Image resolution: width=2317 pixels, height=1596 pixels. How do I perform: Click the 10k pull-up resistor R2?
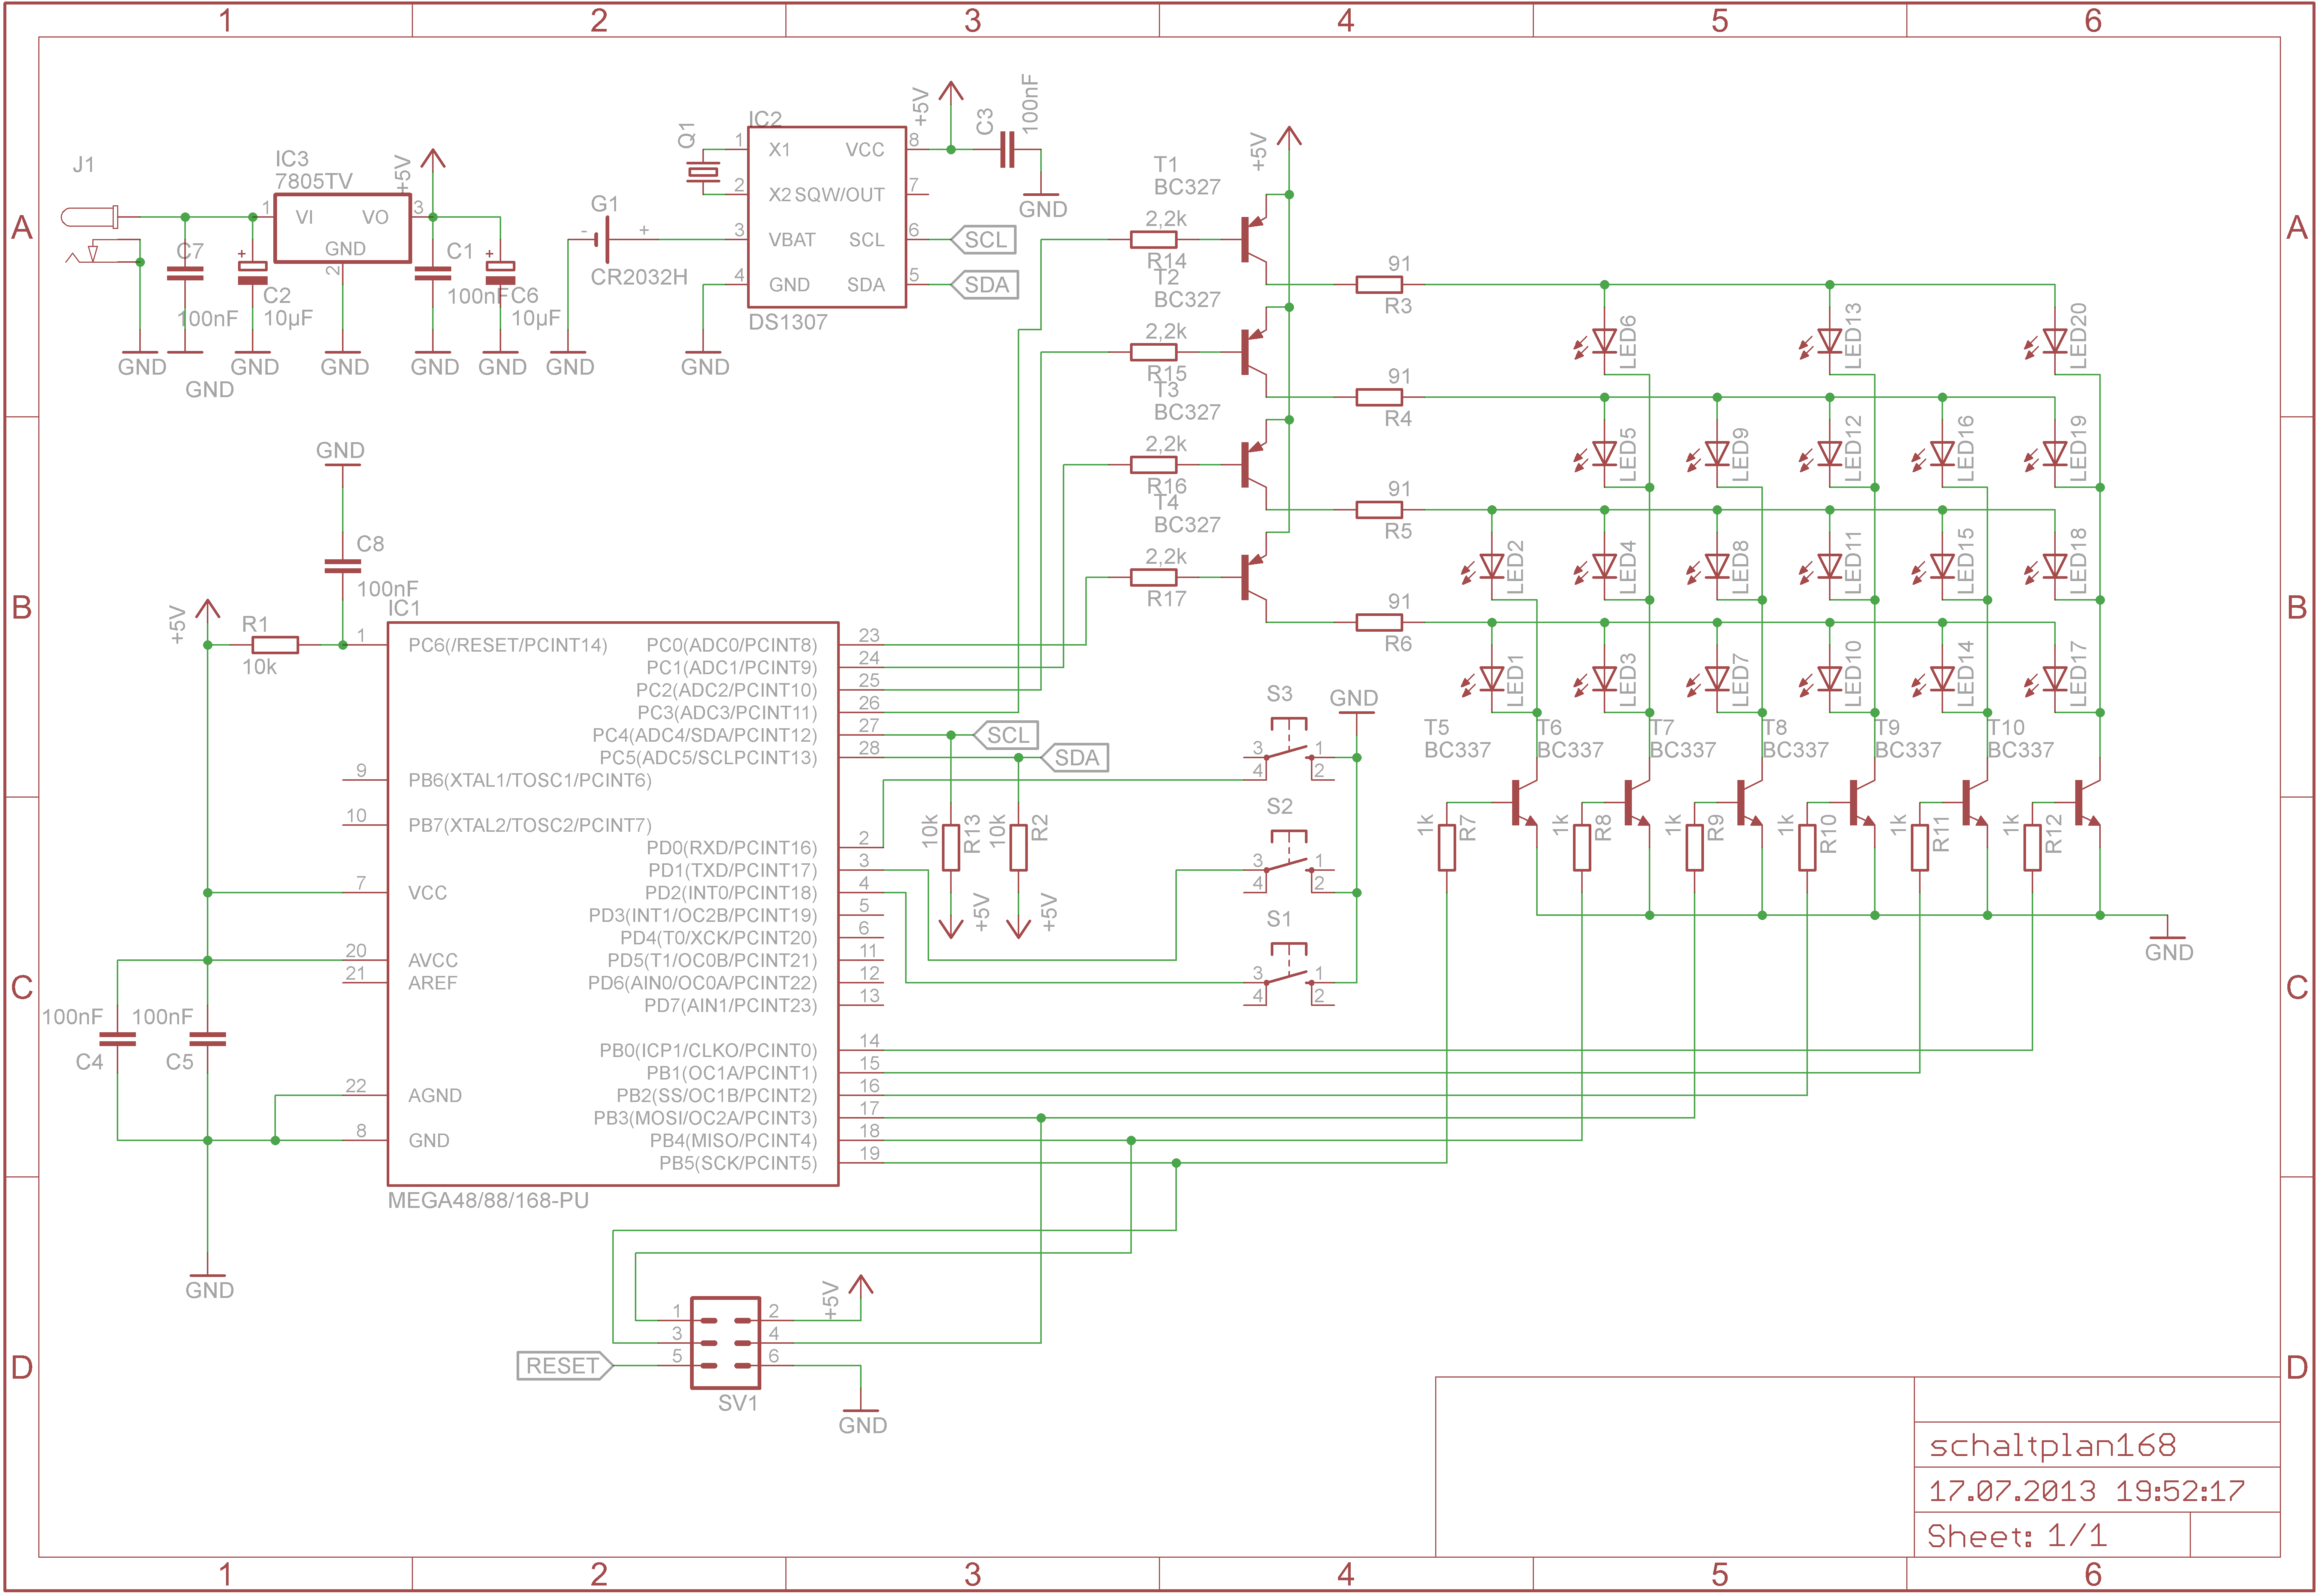coord(1019,848)
